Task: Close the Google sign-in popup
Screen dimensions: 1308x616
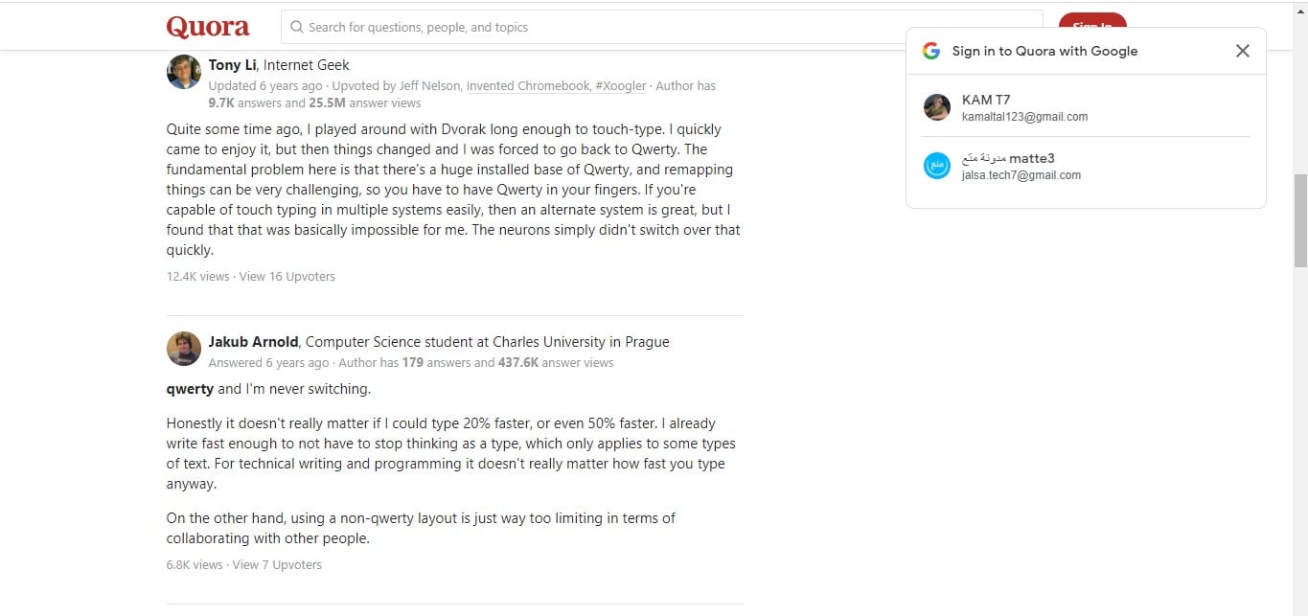Action: click(x=1242, y=51)
